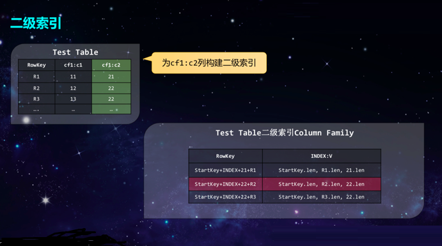Click the cell with value 13
The image size is (442, 246).
click(74, 99)
